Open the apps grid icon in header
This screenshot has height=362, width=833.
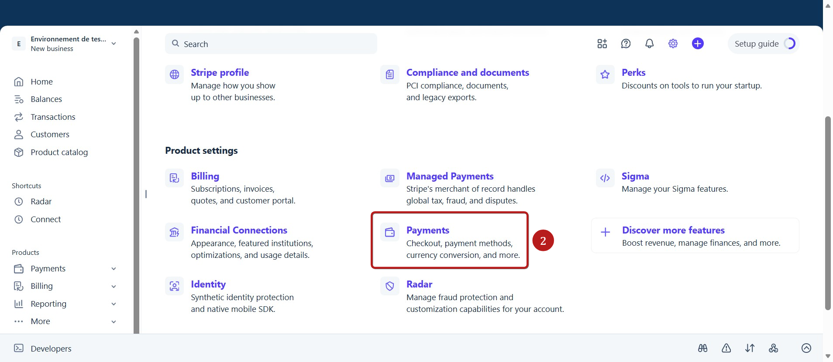tap(602, 44)
